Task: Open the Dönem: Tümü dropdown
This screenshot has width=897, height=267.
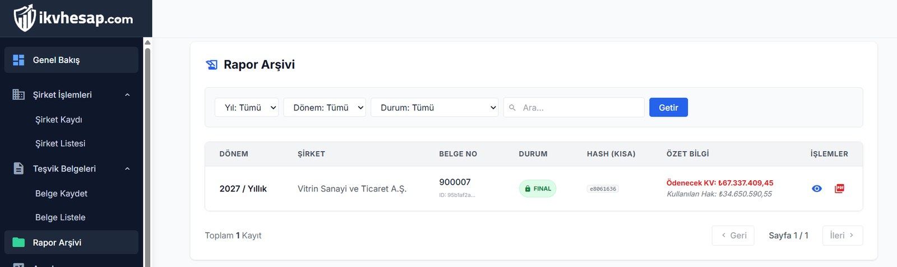Action: (325, 107)
